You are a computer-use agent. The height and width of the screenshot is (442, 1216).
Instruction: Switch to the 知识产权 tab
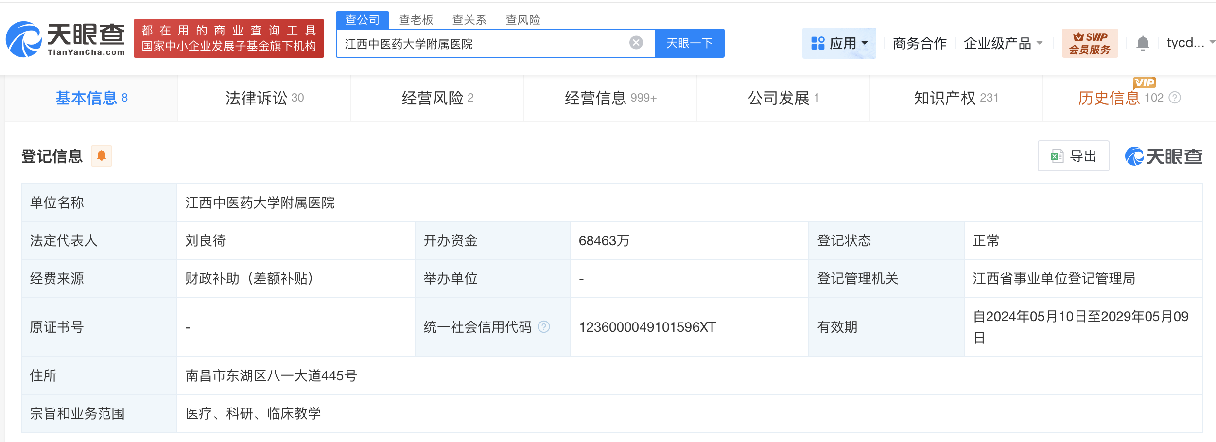(955, 98)
